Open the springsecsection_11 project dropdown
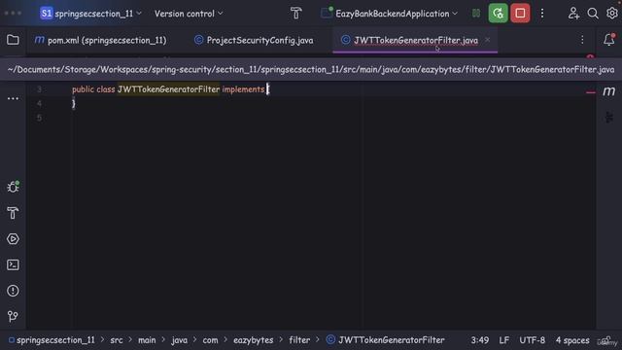Viewport: 622px width, 350px height. click(x=90, y=14)
